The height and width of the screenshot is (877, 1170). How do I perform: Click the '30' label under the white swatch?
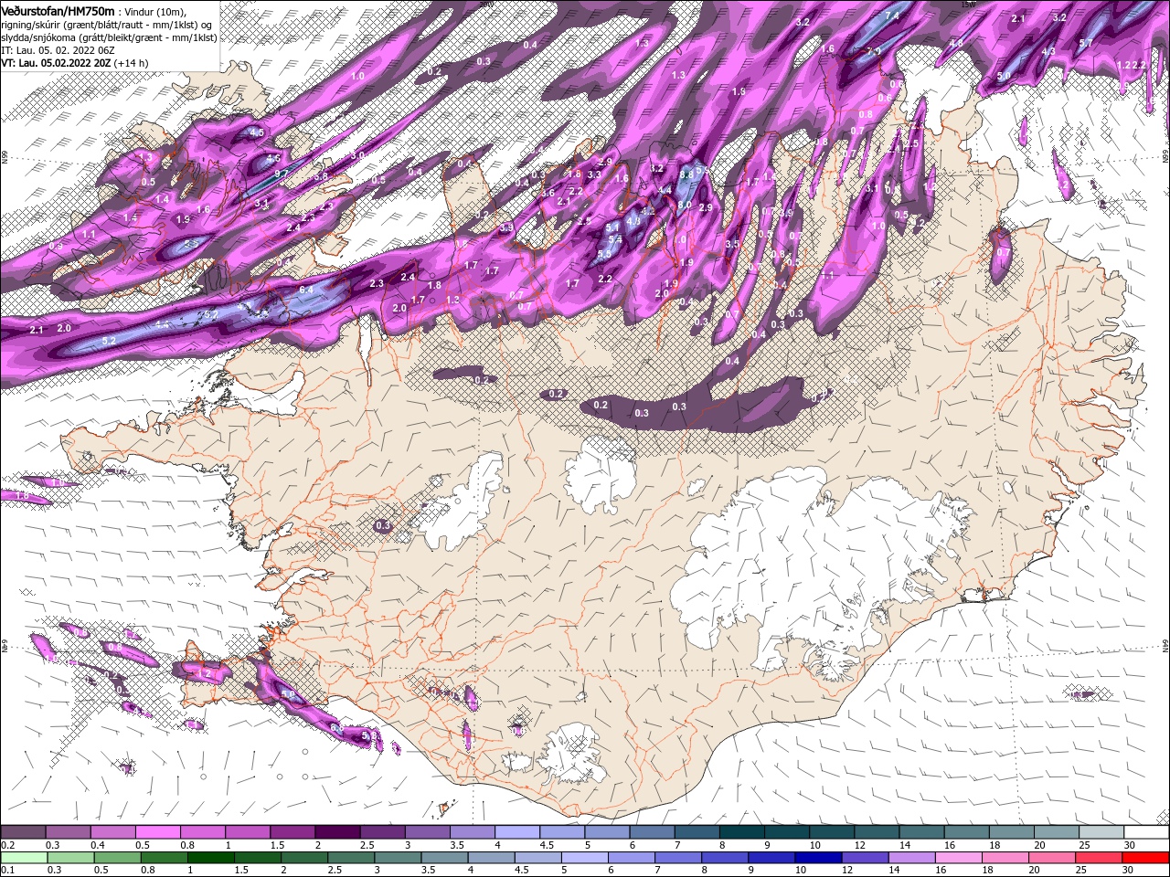(x=1131, y=845)
